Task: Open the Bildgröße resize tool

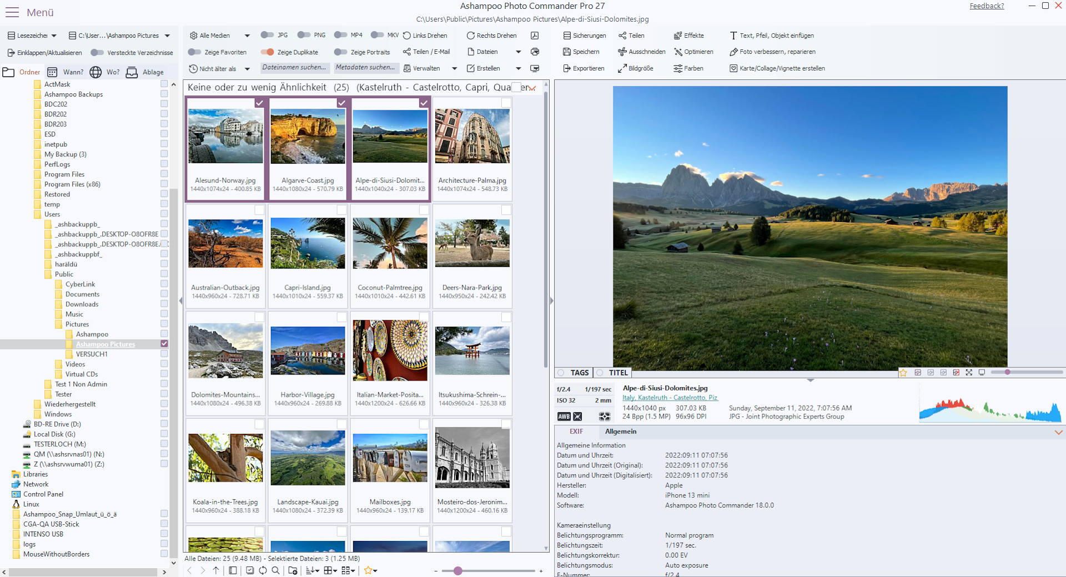Action: pyautogui.click(x=636, y=68)
